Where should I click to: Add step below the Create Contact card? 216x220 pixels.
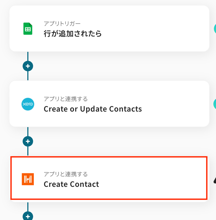[28, 216]
